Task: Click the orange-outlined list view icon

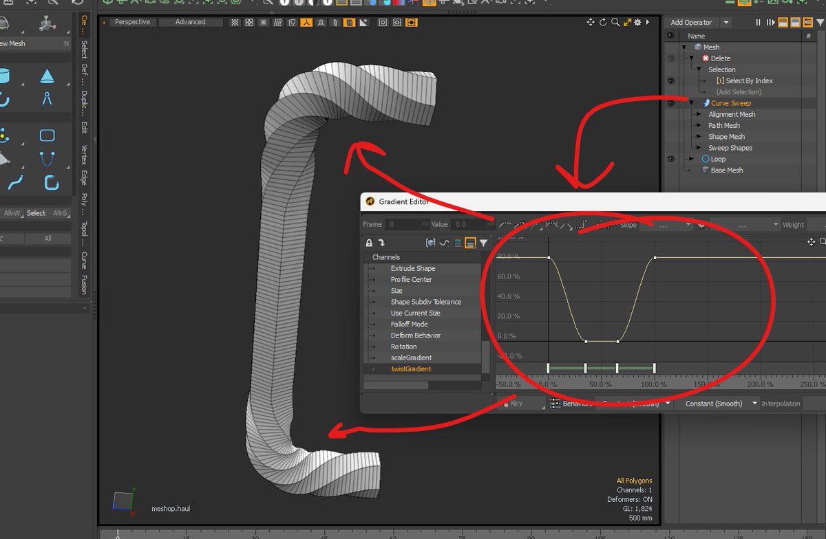Action: pyautogui.click(x=470, y=243)
